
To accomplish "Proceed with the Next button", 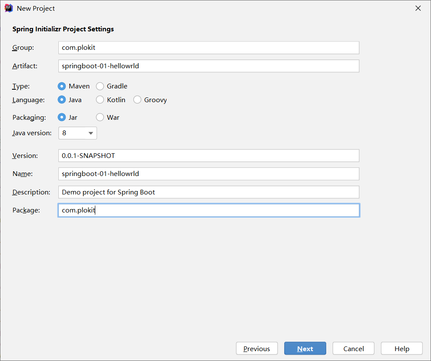I will pos(305,349).
